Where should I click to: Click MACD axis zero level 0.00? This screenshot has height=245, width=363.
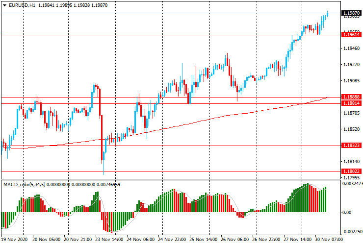point(346,212)
